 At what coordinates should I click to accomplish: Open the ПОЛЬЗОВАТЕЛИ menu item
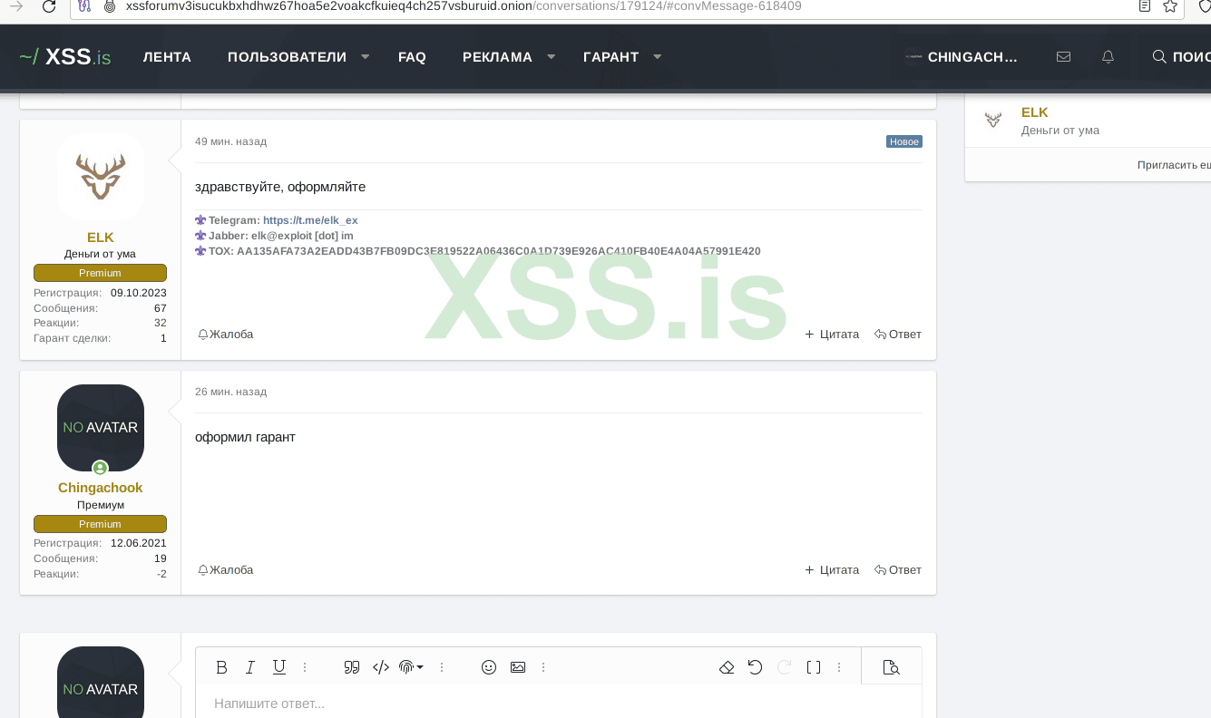(287, 56)
